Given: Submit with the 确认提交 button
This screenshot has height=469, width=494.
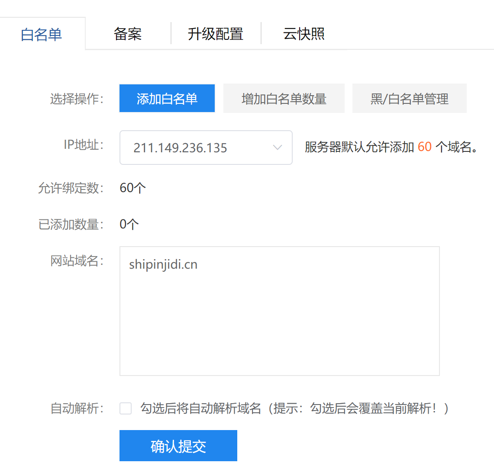Looking at the screenshot, I should (x=178, y=446).
